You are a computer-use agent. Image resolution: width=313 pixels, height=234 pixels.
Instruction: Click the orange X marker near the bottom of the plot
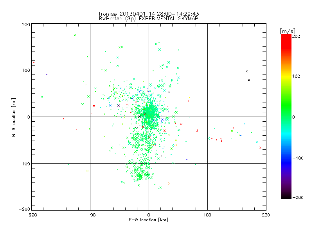tap(169, 183)
